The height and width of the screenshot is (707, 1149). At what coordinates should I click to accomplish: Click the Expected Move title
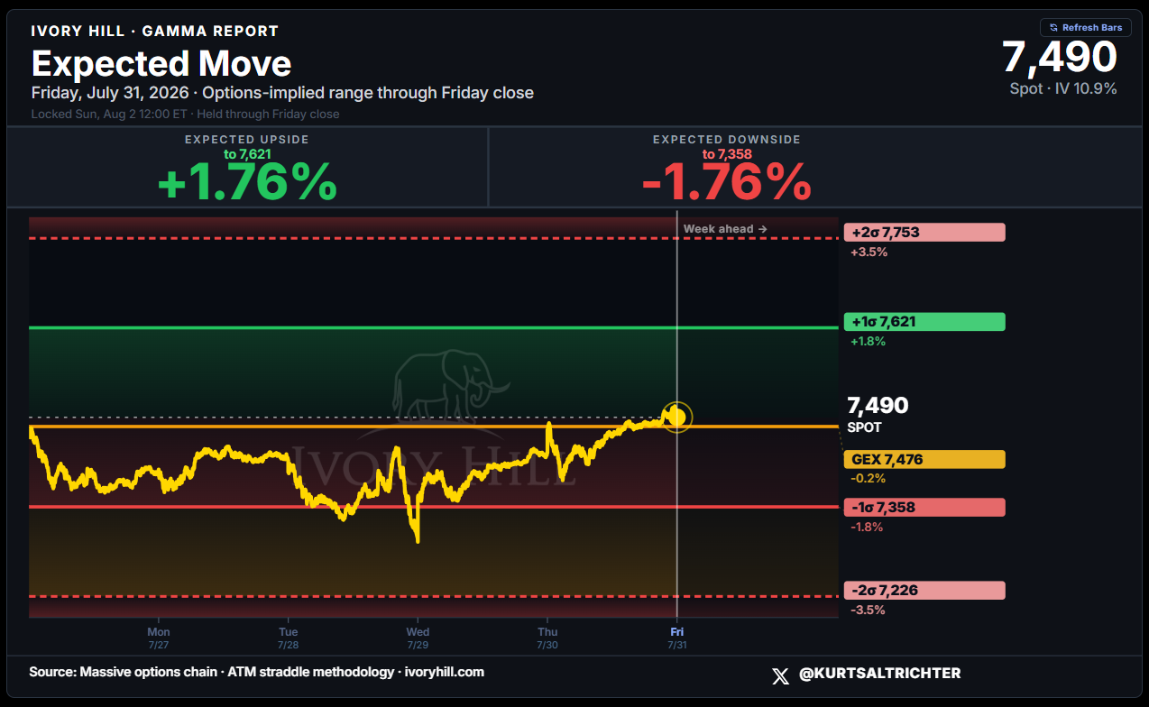[x=161, y=64]
